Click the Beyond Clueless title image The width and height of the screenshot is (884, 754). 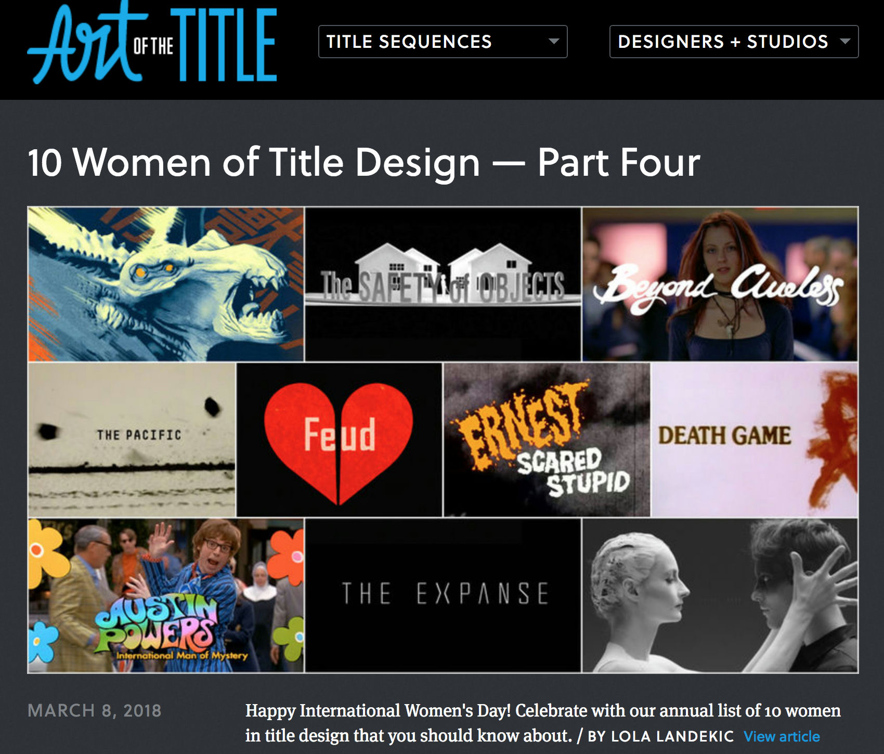pyautogui.click(x=720, y=284)
